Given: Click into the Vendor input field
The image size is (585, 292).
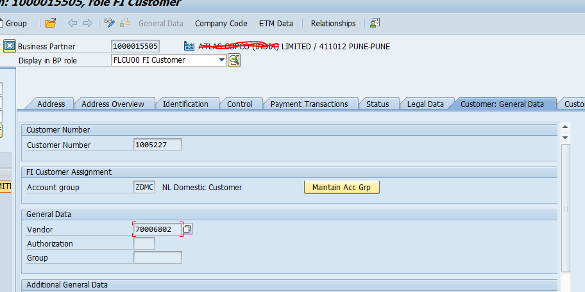Looking at the screenshot, I should 157,229.
